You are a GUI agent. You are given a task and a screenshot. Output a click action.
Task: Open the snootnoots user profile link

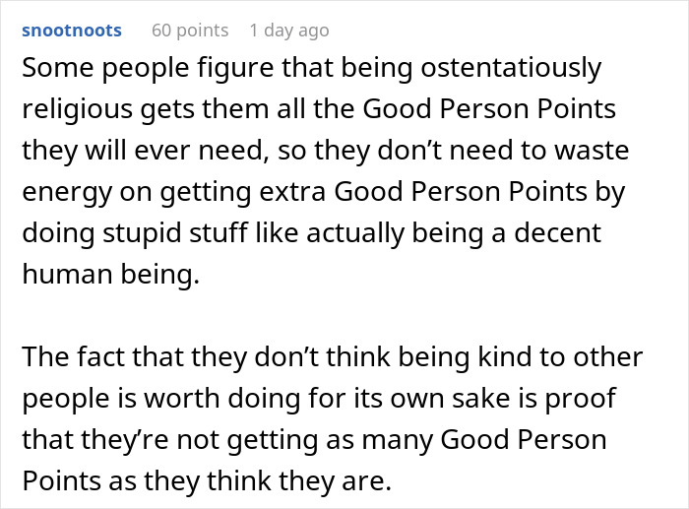pyautogui.click(x=72, y=31)
